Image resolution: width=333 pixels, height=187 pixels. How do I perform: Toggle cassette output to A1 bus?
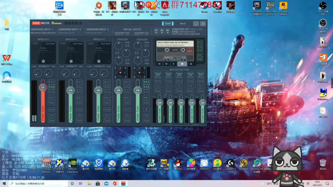tap(200, 42)
